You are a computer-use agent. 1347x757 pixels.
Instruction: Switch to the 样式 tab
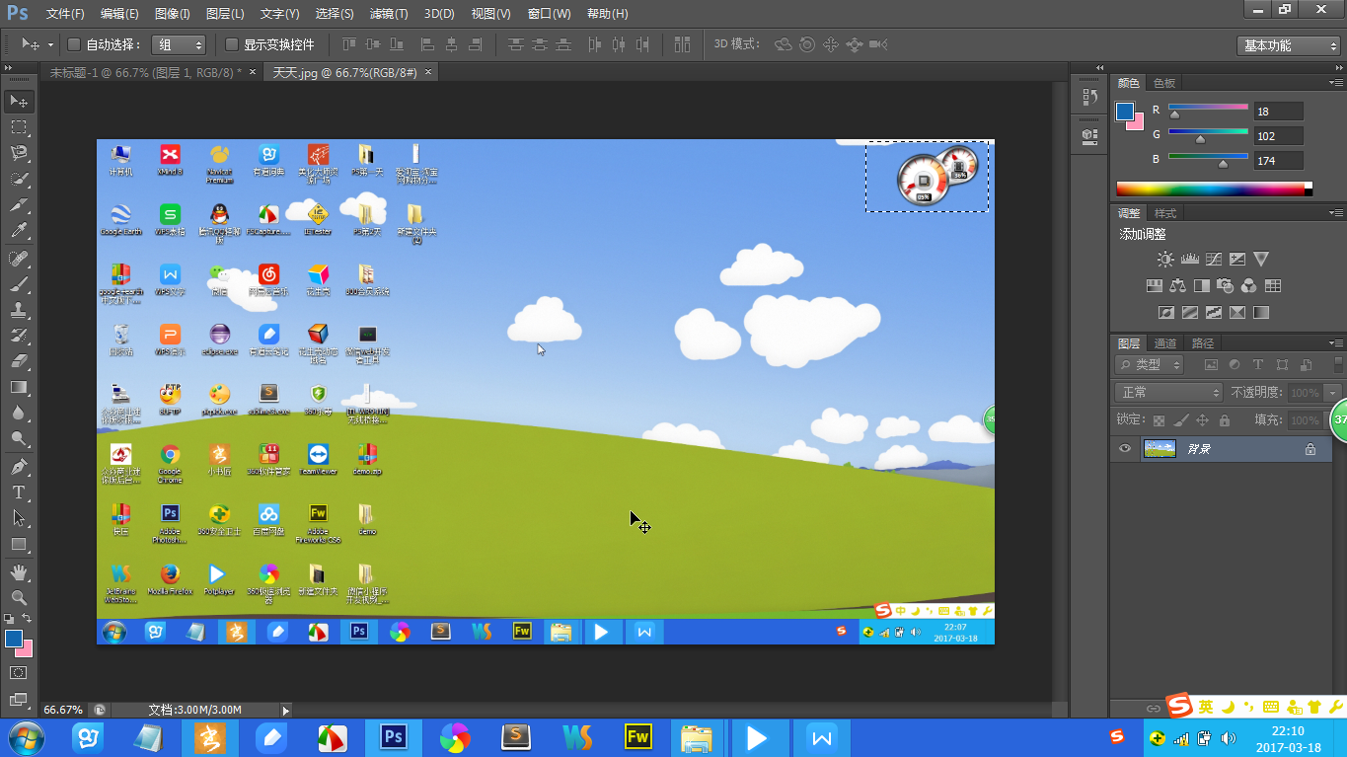pyautogui.click(x=1165, y=213)
